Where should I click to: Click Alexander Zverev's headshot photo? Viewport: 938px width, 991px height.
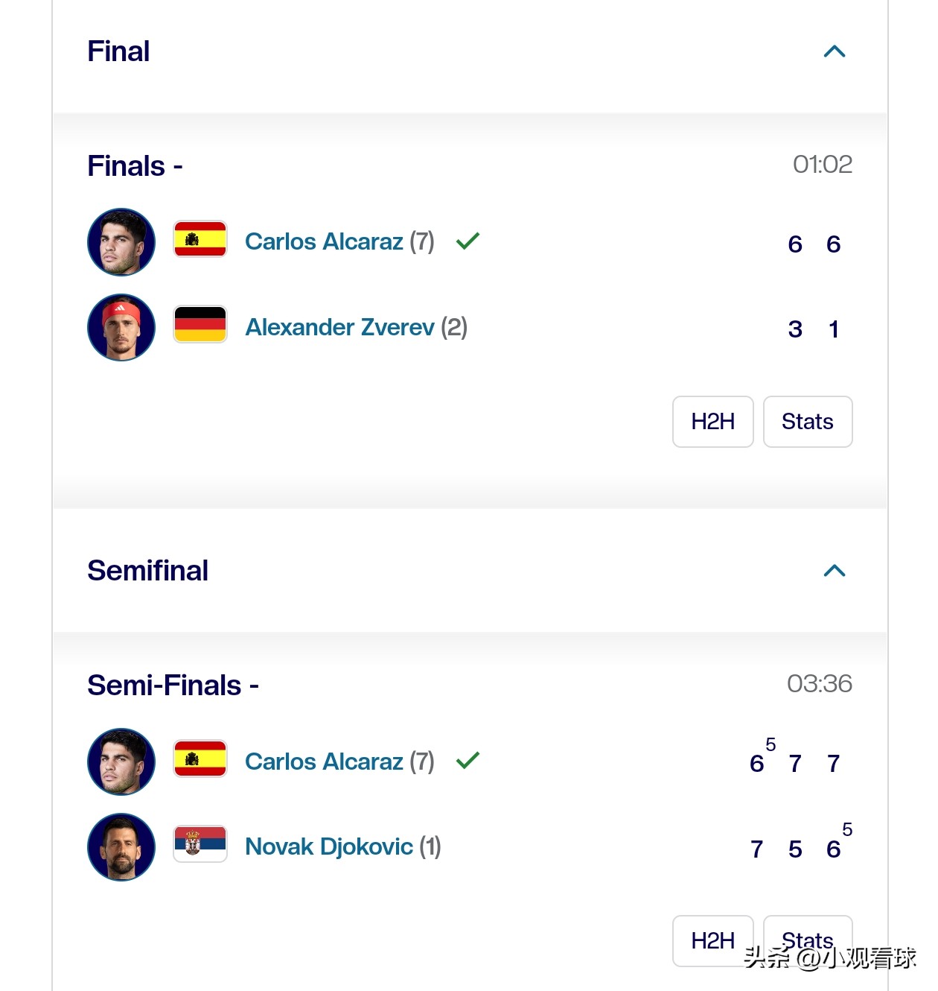[x=121, y=327]
